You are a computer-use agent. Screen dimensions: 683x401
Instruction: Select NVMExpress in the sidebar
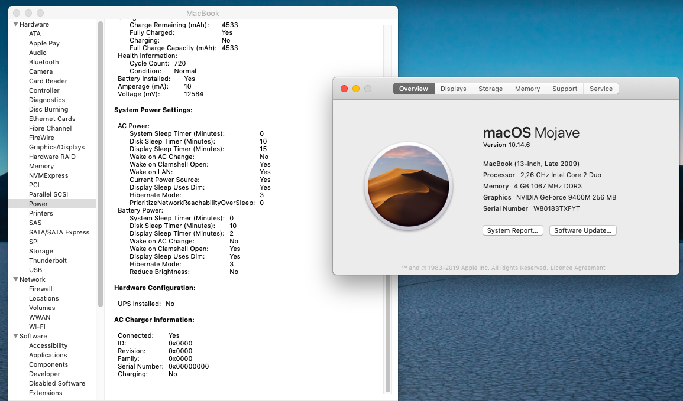pos(48,175)
